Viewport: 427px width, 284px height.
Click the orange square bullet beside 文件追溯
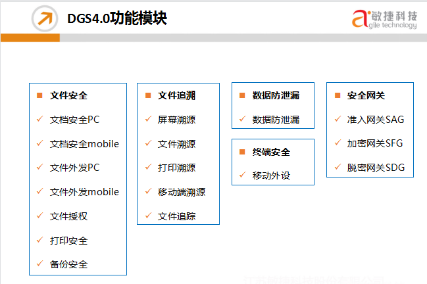147,95
